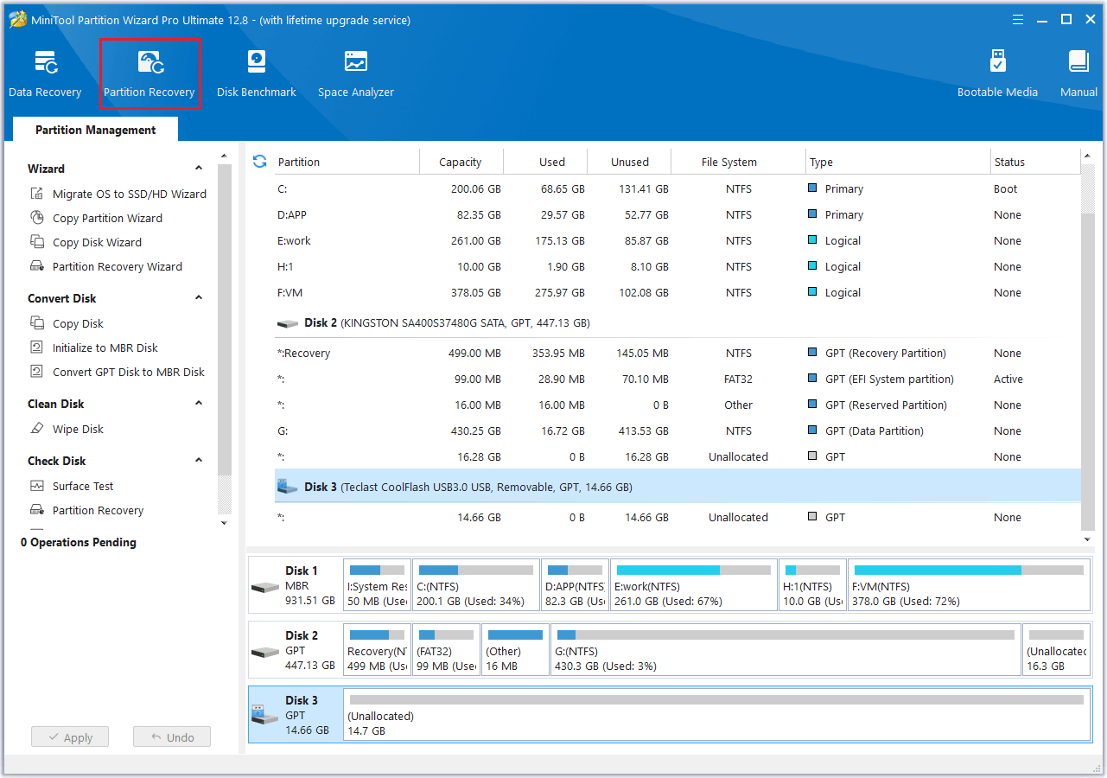Open the title bar hamburger menu
This screenshot has width=1107, height=778.
tap(1019, 19)
